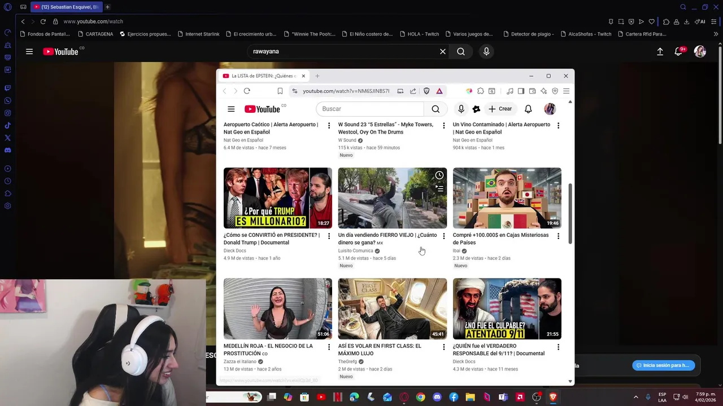The image size is (723, 406).
Task: Open the Cajas Misteriosas de Países thumbnail
Action: point(507,198)
